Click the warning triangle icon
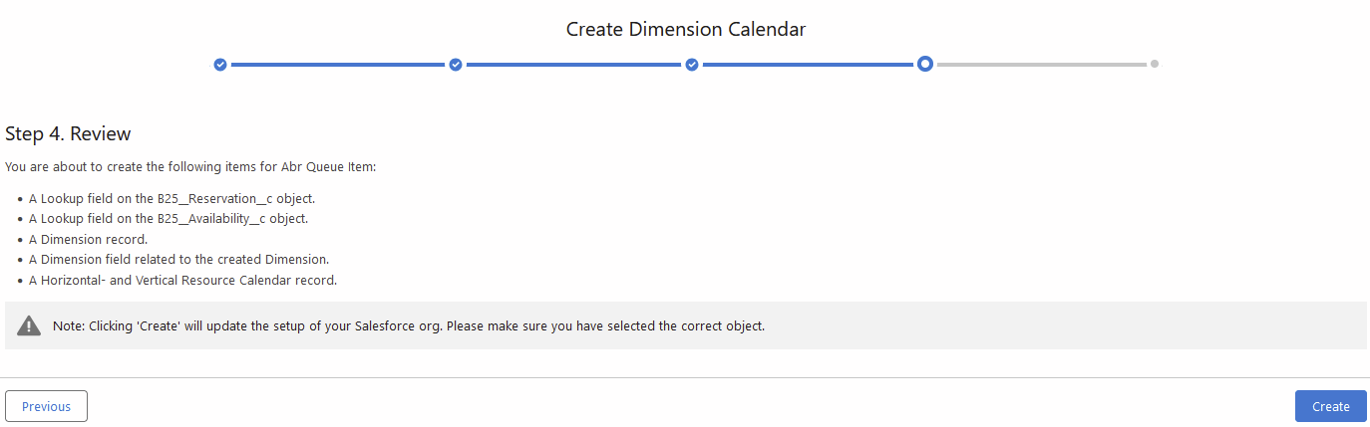Screen dimensions: 1370x427 coord(29,325)
